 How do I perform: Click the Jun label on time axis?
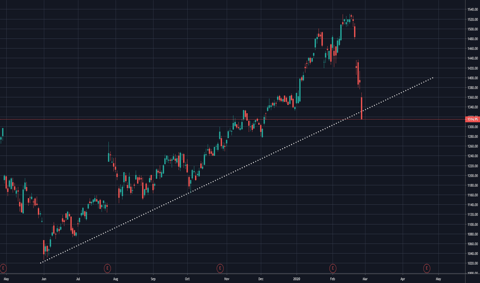44,279
